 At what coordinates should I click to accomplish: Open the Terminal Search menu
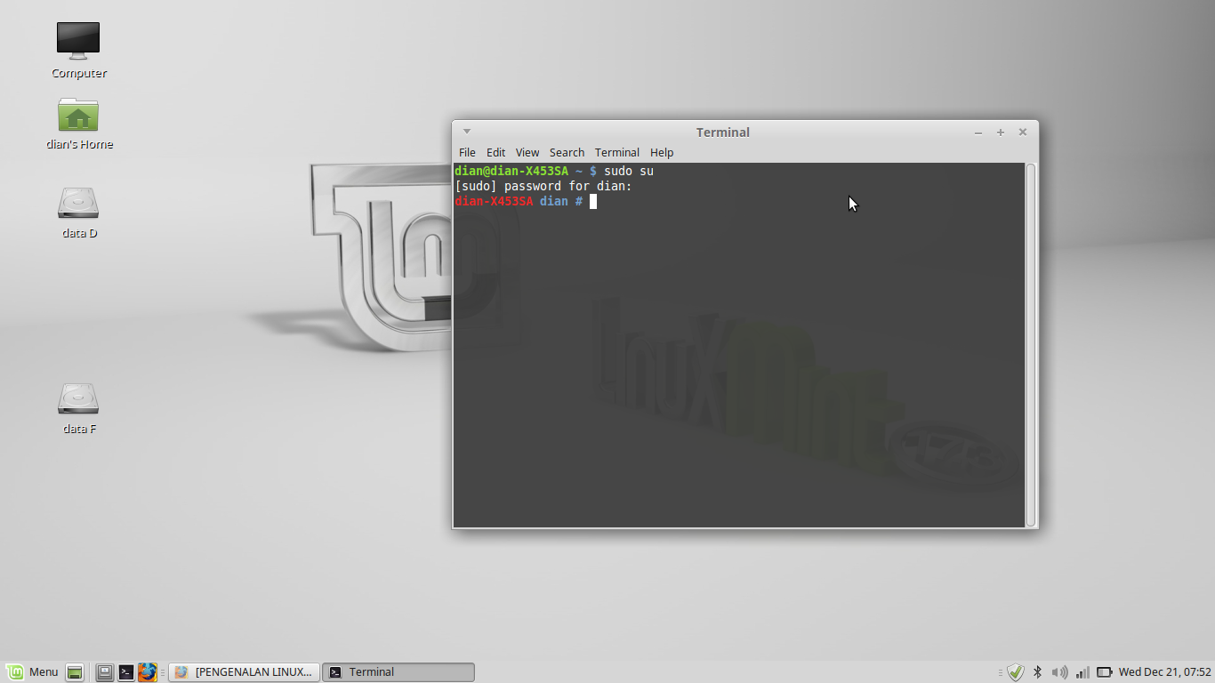coord(567,152)
